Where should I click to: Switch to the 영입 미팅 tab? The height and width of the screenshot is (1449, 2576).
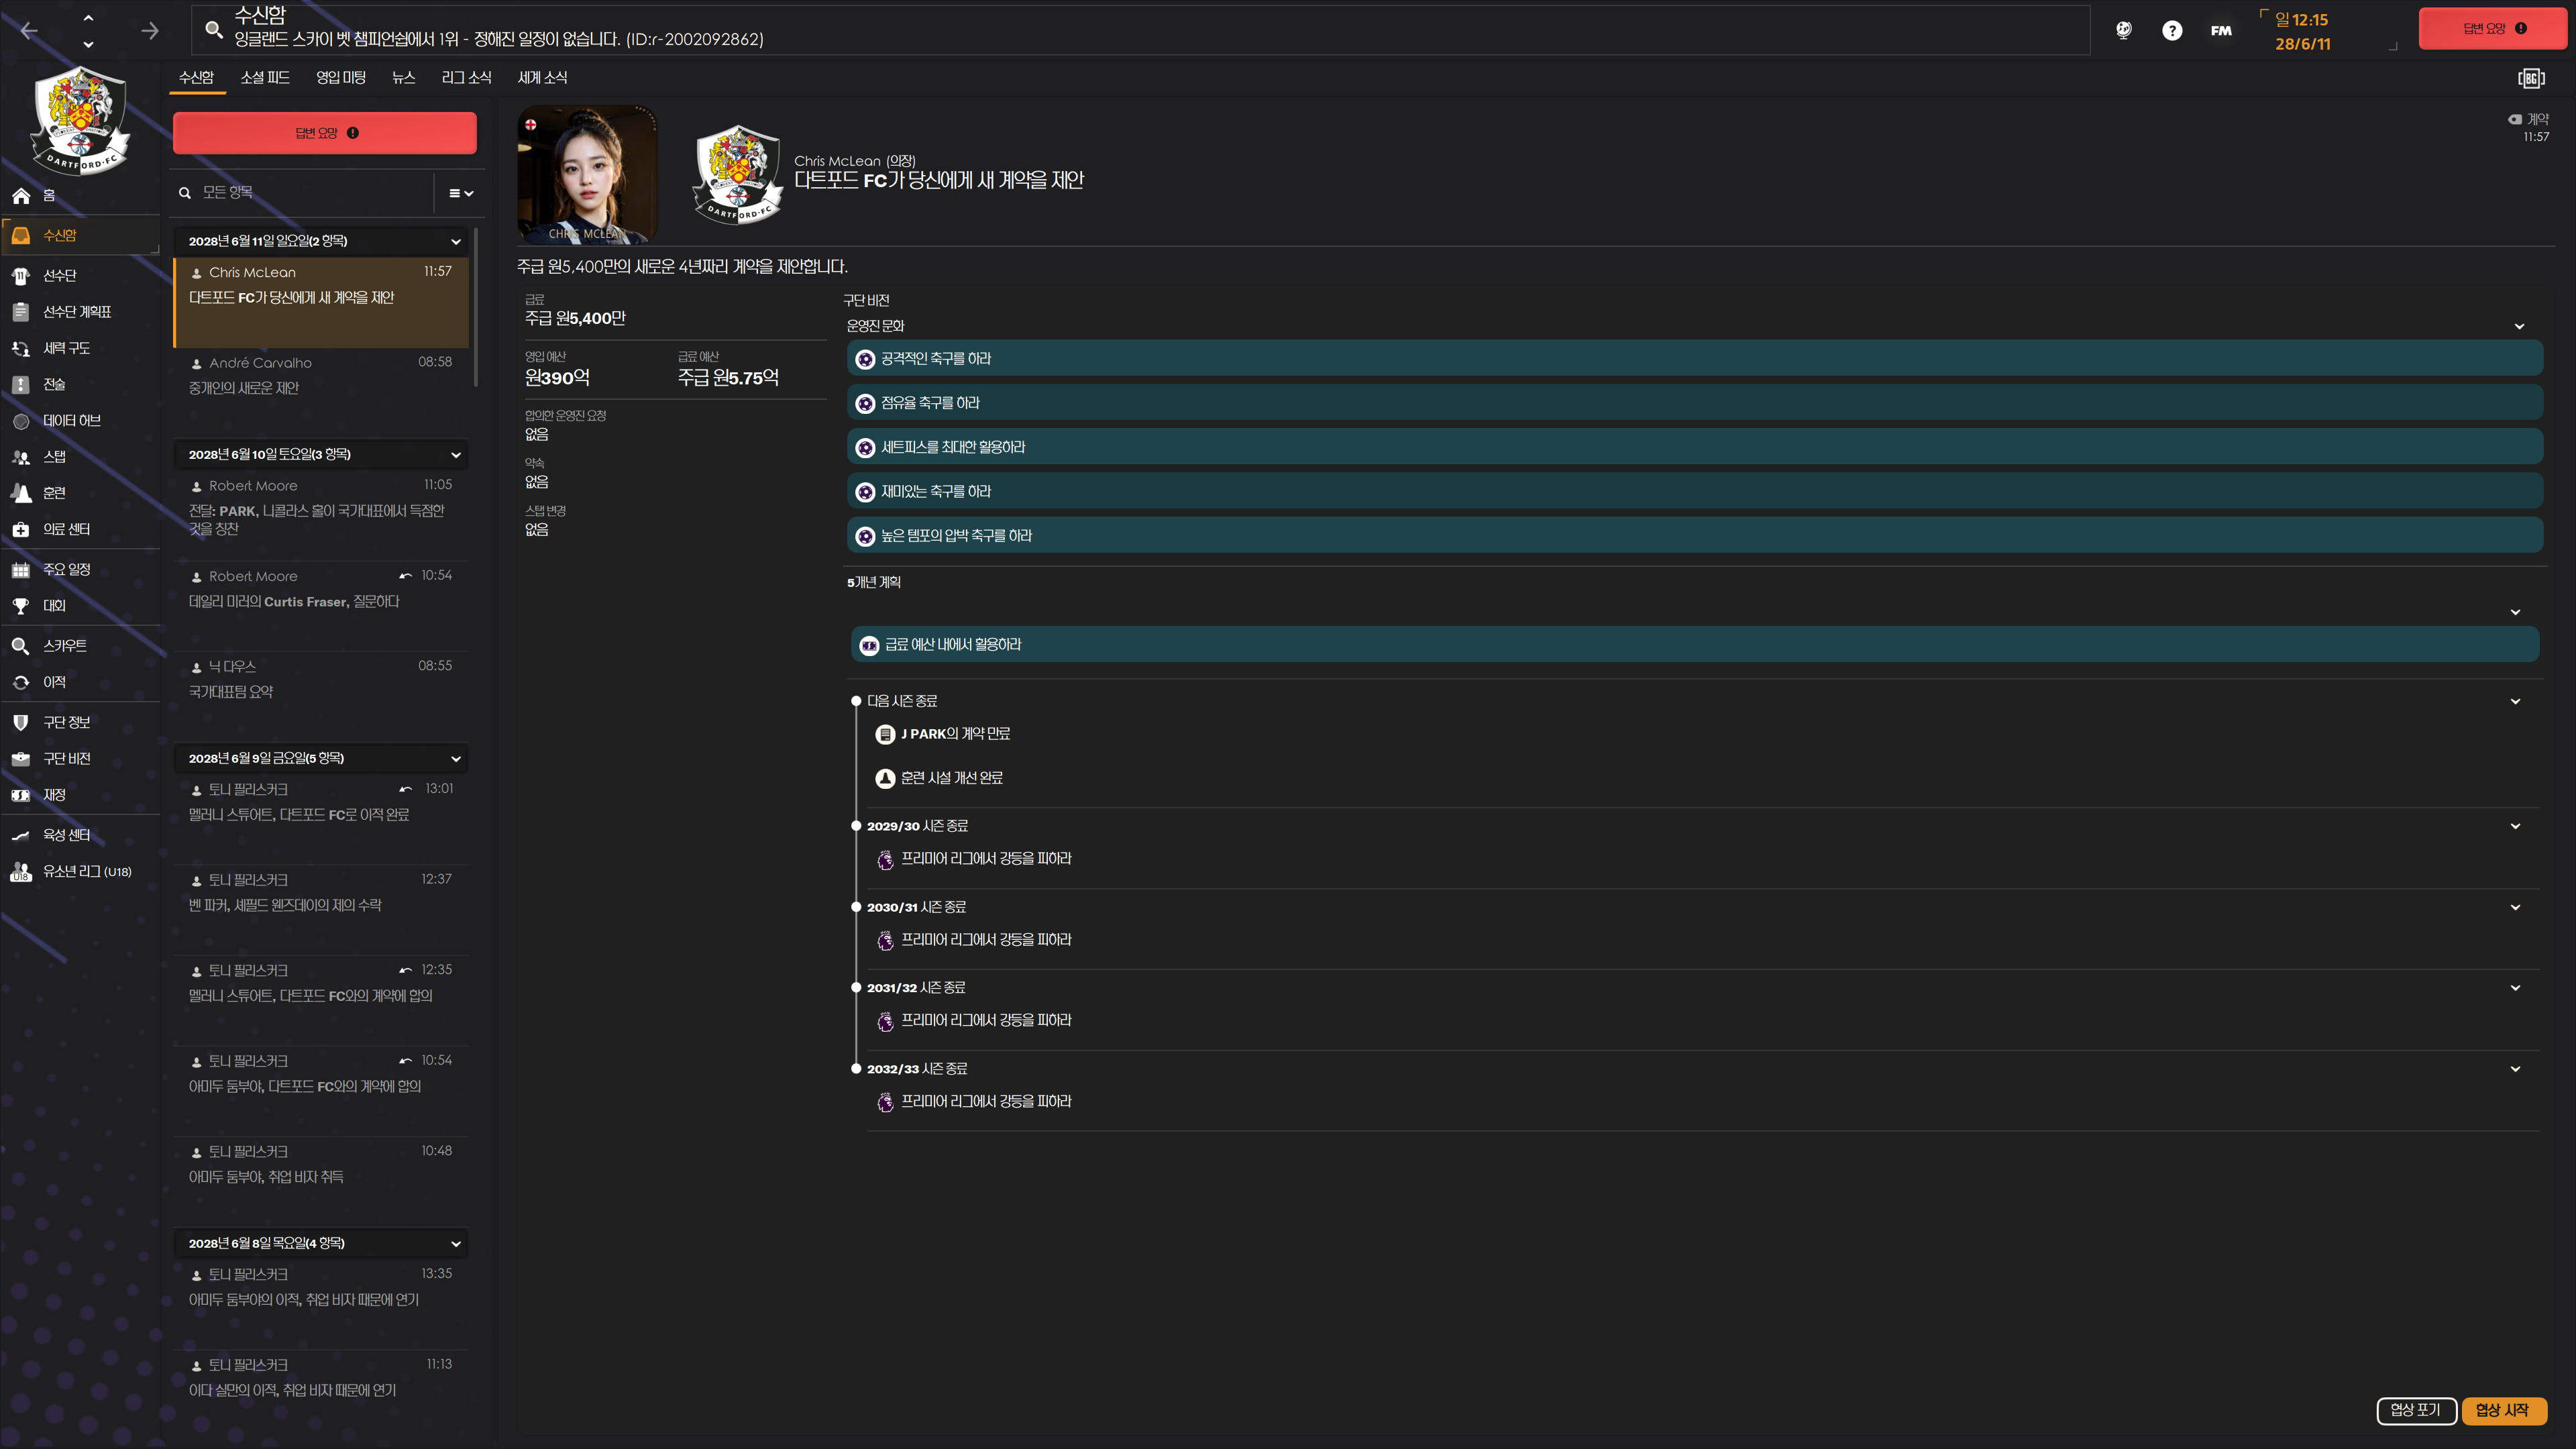click(341, 77)
